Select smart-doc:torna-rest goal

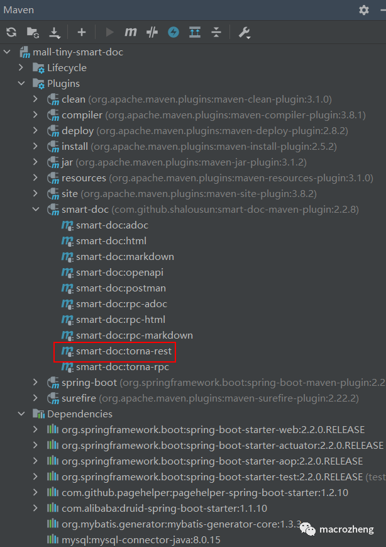tap(123, 351)
